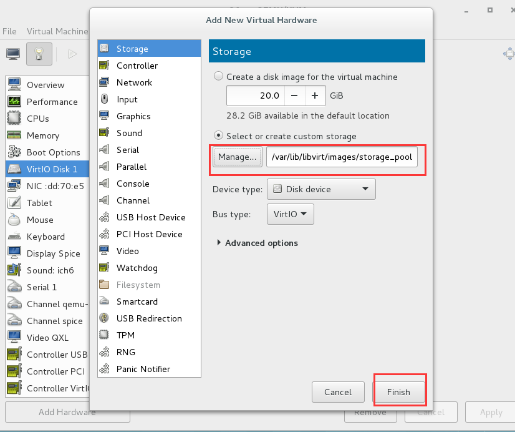Select Controller USB entry
The width and height of the screenshot is (515, 432).
click(x=47, y=355)
